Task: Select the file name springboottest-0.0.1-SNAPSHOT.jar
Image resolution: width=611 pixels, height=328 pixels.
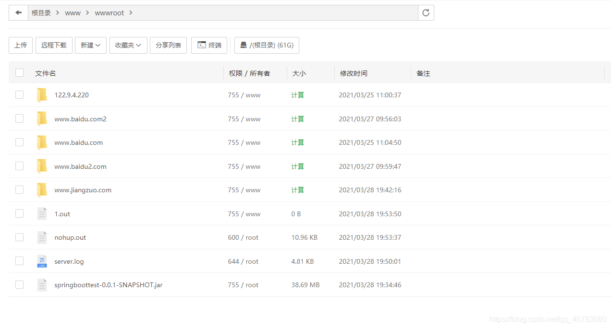Action: pyautogui.click(x=109, y=285)
